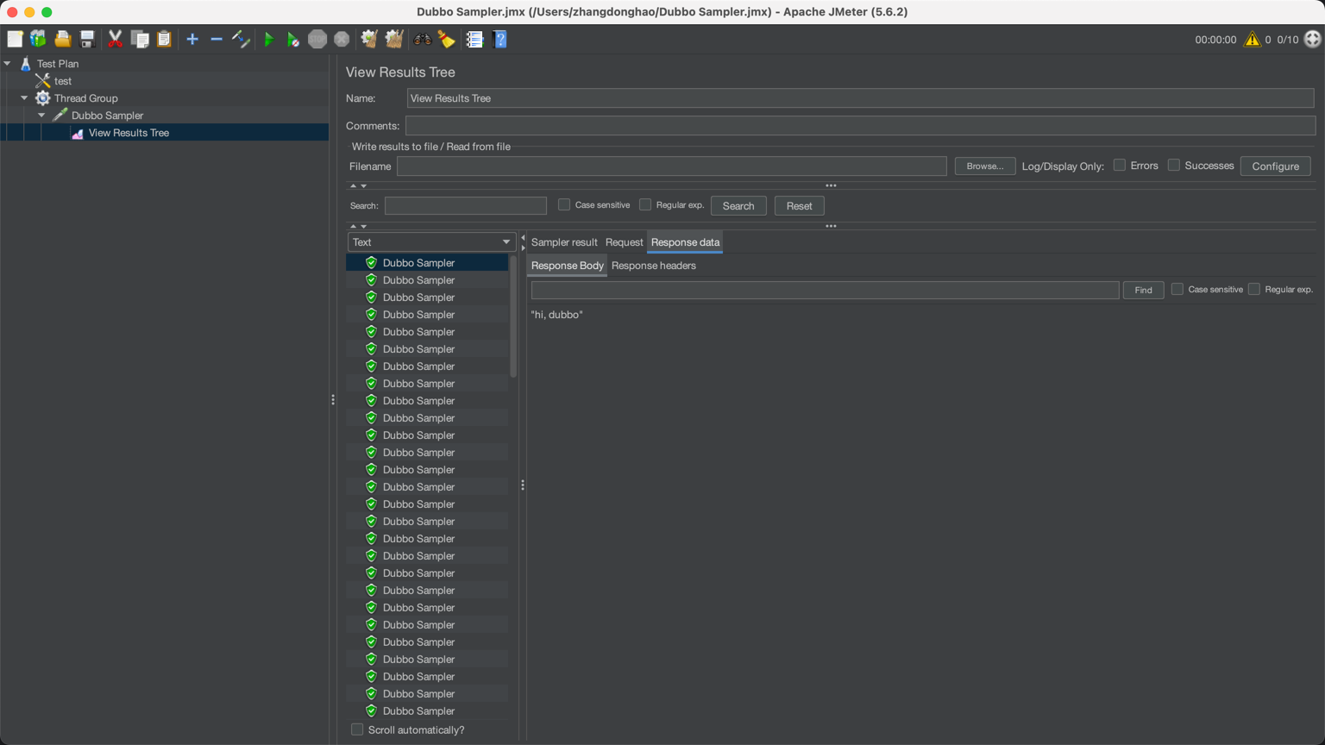Switch to the Request tab

click(x=624, y=242)
